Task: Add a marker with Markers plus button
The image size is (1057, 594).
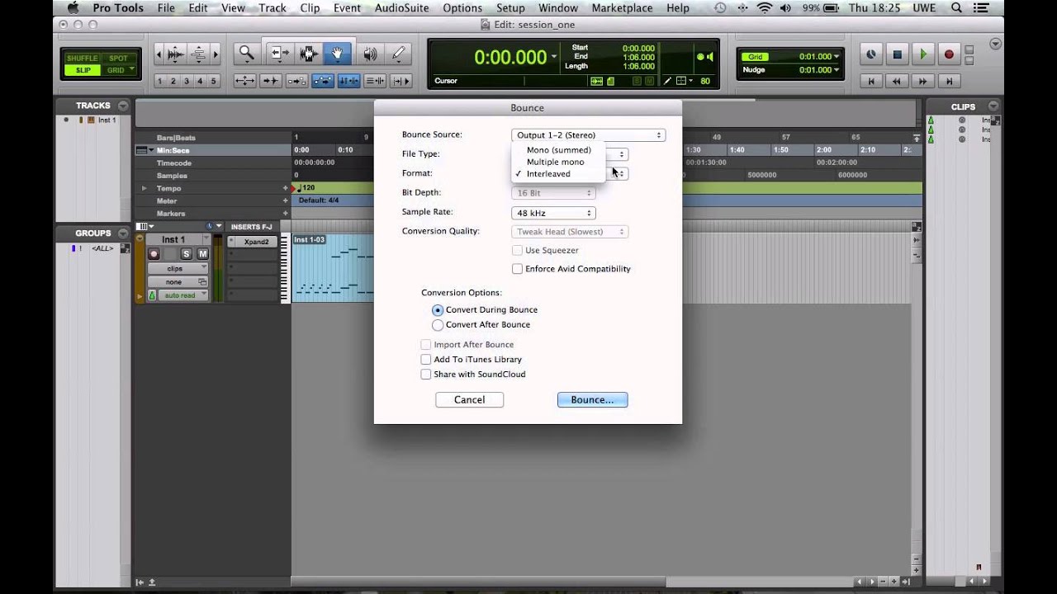Action: pyautogui.click(x=286, y=214)
